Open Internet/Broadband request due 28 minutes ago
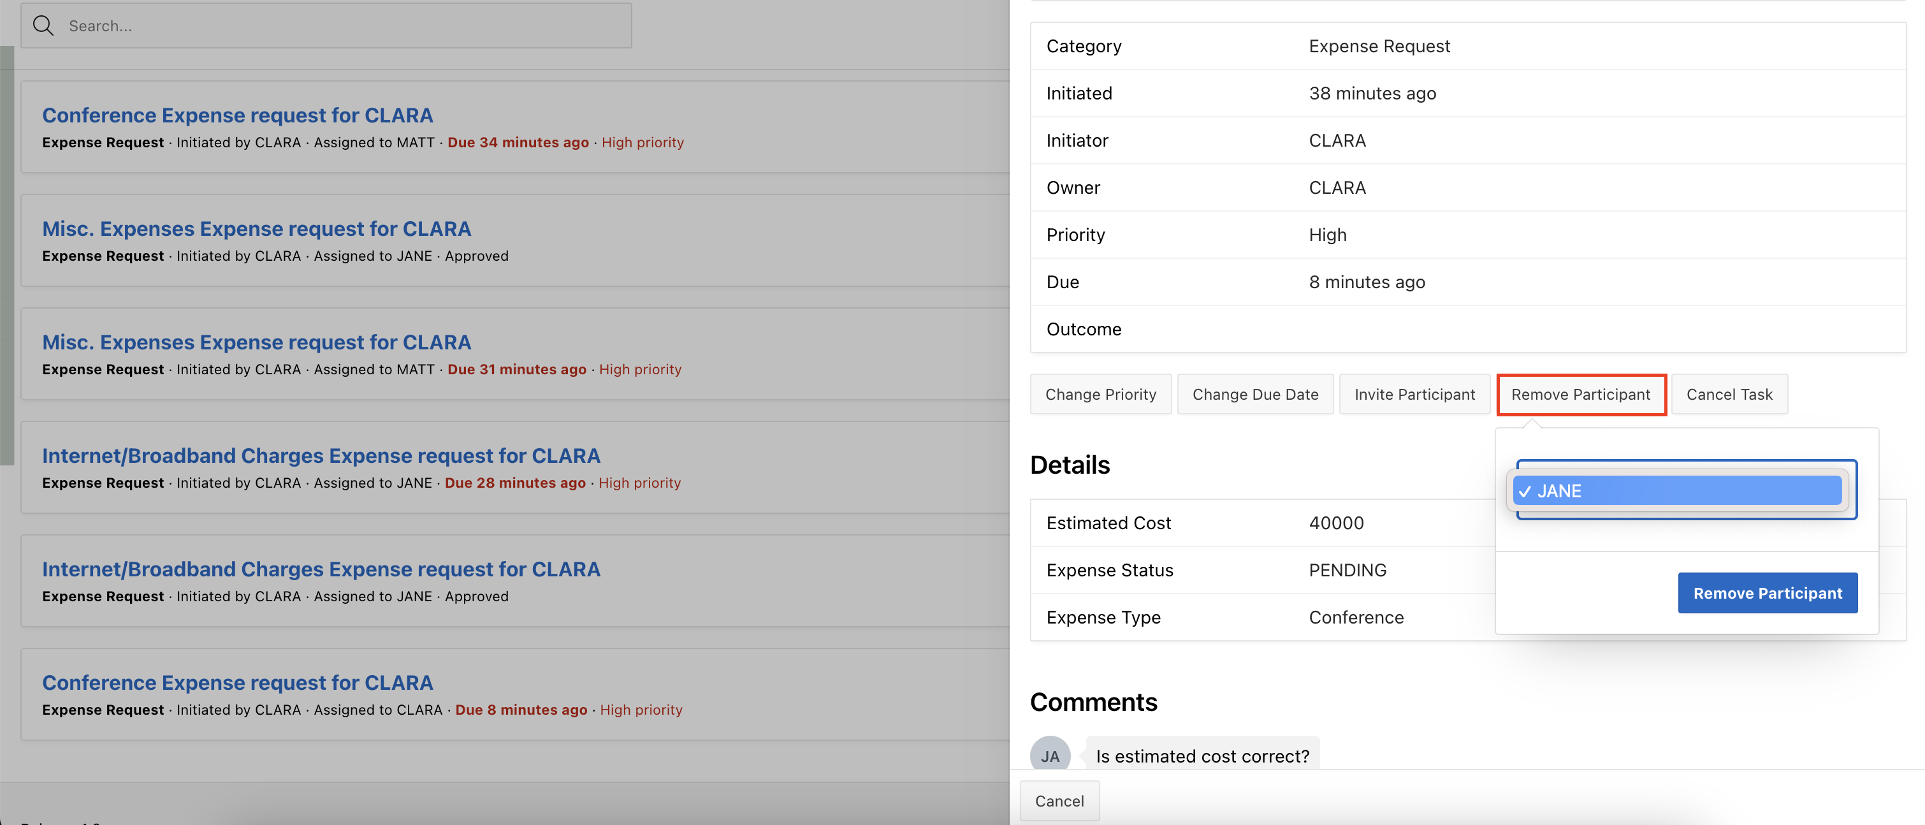This screenshot has height=825, width=1925. pos(321,456)
